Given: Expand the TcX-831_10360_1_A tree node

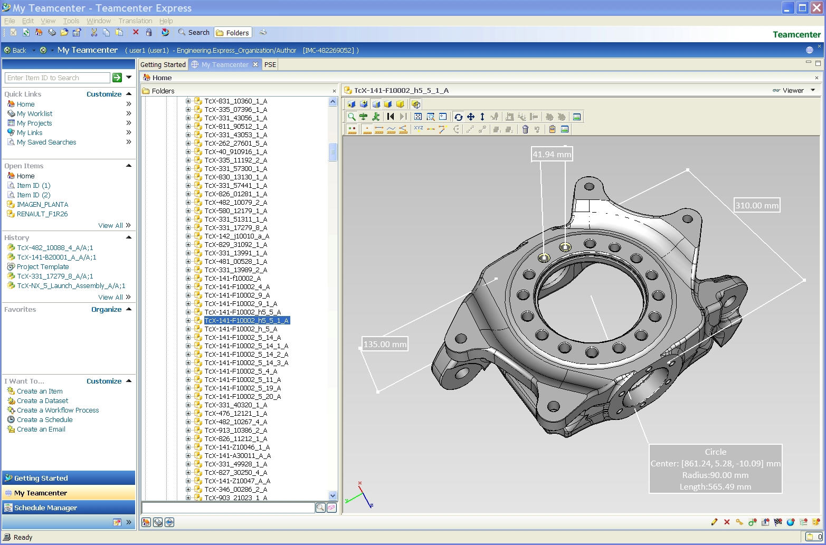Looking at the screenshot, I should pos(188,101).
